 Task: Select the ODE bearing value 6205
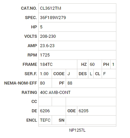tap(83, 111)
